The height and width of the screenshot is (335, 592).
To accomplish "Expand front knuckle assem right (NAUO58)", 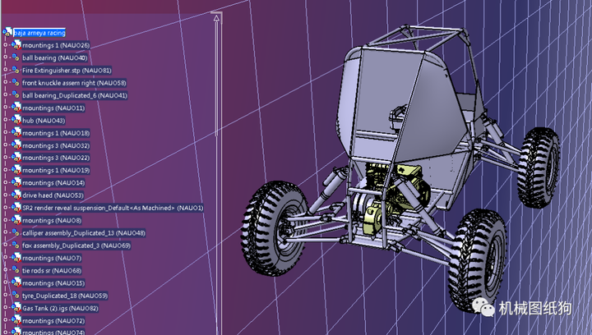I will point(5,82).
